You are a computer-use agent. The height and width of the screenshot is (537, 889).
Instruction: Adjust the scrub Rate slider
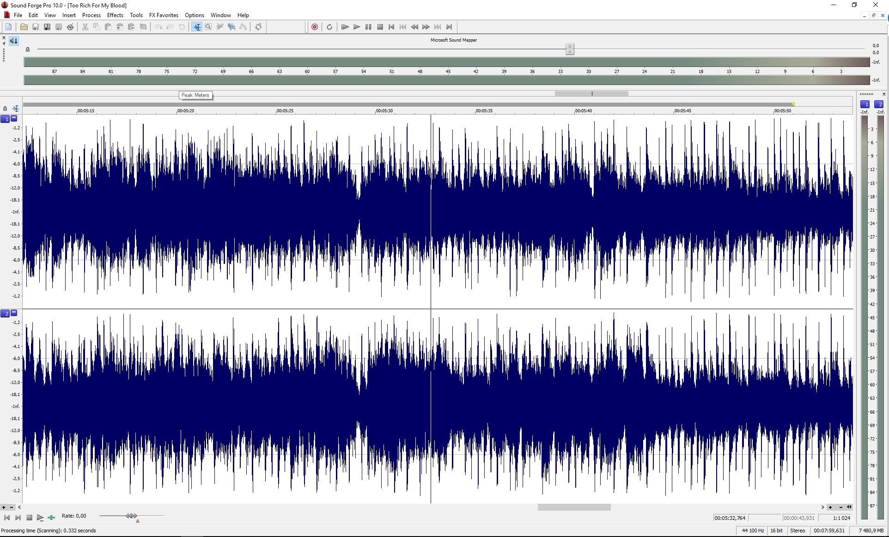[x=131, y=516]
